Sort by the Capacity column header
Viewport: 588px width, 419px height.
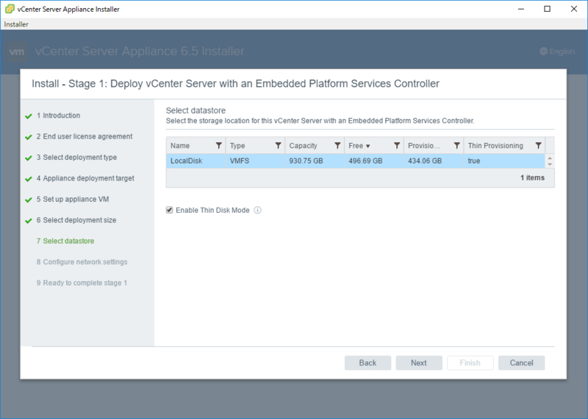coord(303,145)
